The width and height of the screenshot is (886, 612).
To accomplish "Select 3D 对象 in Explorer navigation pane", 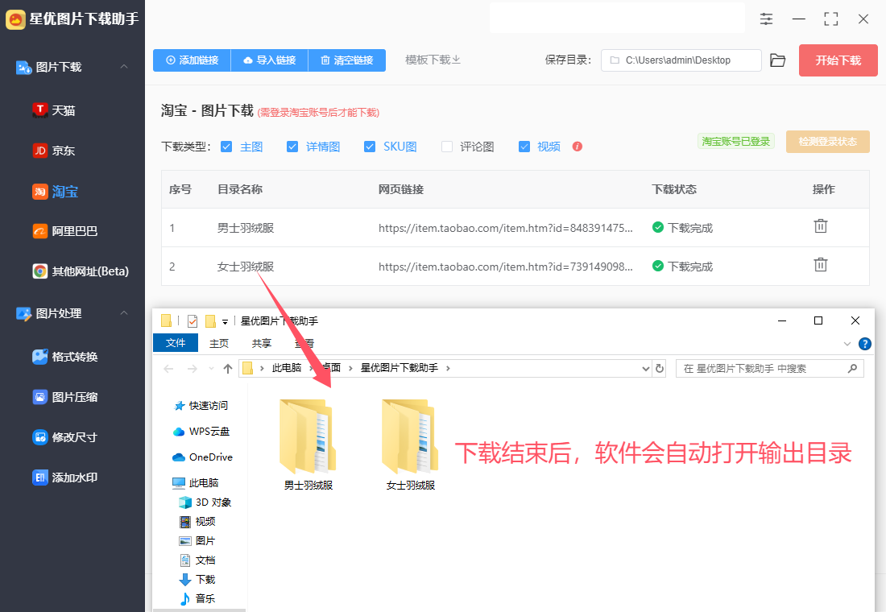I will (x=205, y=502).
